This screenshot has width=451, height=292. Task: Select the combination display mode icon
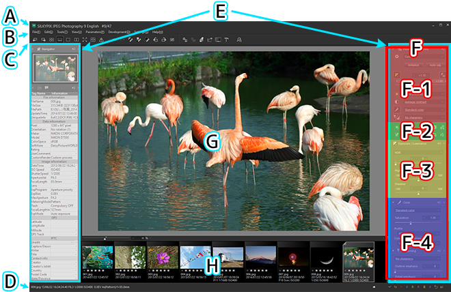point(60,40)
